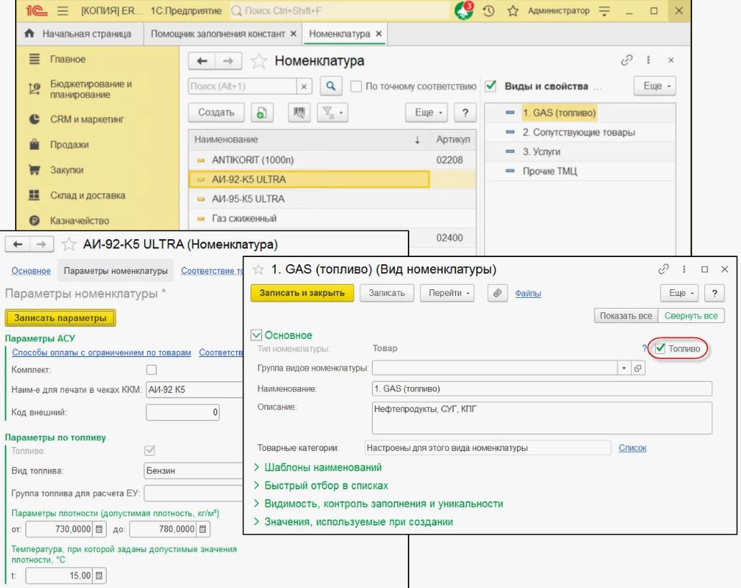The image size is (741, 588).
Task: Go to Начальная страница home icon
Action: coord(29,34)
